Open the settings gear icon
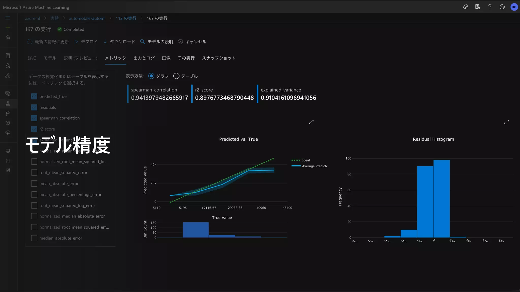The width and height of the screenshot is (520, 292). (x=465, y=7)
